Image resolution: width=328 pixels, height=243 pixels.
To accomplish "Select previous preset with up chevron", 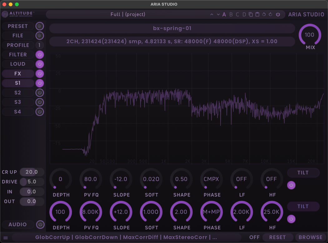I will click(212, 14).
